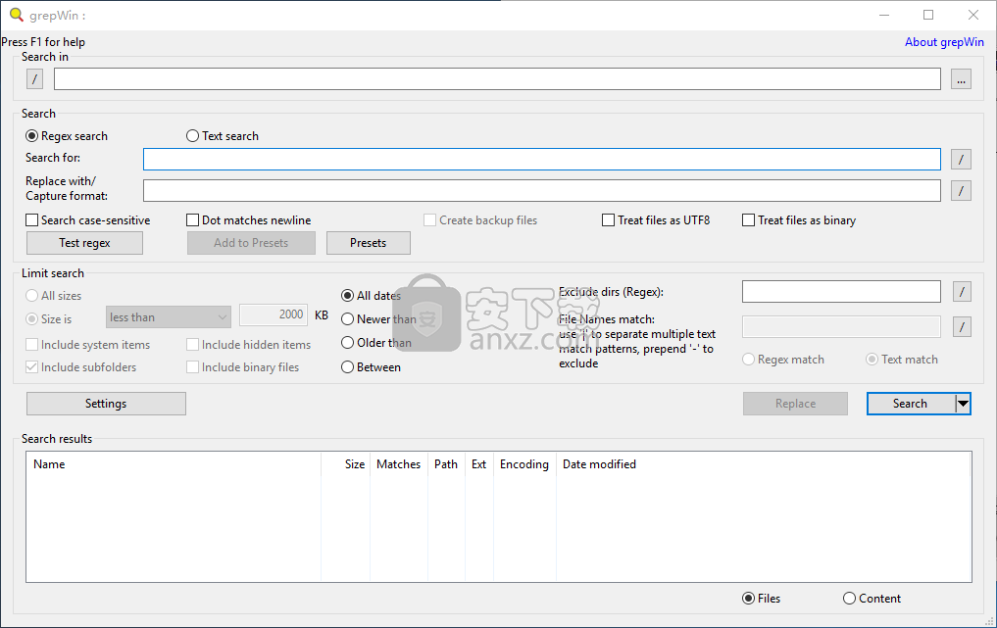Open Search button dropdown arrow

963,404
